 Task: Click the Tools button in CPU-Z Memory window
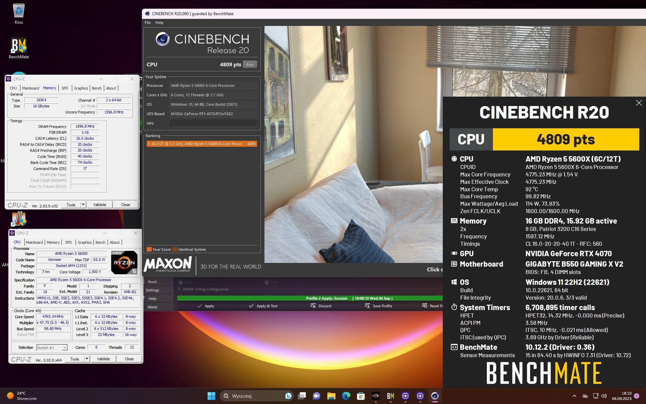coord(71,205)
